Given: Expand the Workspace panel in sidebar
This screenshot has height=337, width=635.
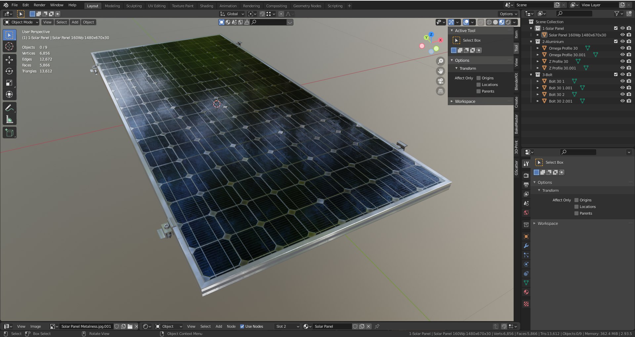Looking at the screenshot, I should 452,102.
